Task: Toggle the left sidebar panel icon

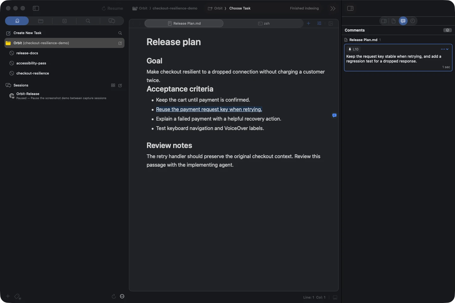Action: click(36, 8)
